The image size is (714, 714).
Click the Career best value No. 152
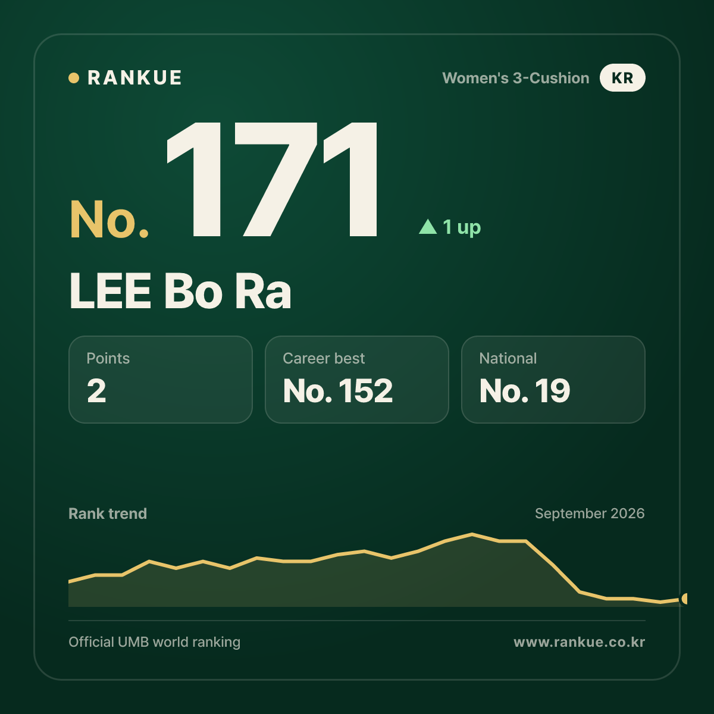click(x=338, y=391)
